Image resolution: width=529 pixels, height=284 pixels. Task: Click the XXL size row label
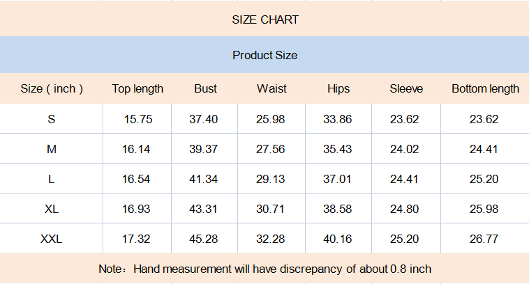tap(52, 239)
